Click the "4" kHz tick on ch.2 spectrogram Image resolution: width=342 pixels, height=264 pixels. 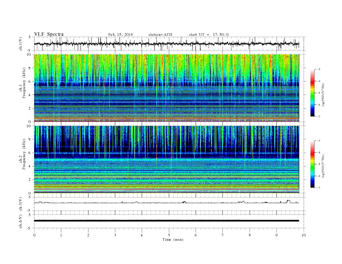click(30, 166)
